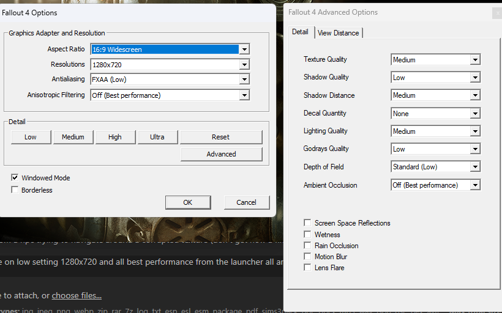Screen dimensions: 502x313
Task: Open the Lighting Quality dropdown
Action: tap(435, 131)
